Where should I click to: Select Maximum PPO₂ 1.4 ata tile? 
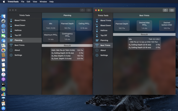tap(51, 37)
